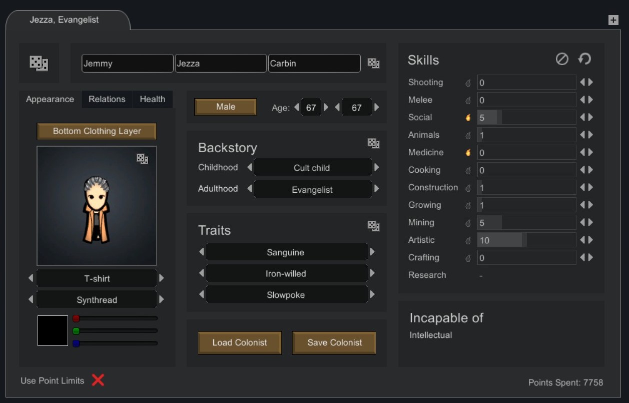This screenshot has width=629, height=403.
Task: Randomize the Traits with dice icon
Action: coord(374,226)
